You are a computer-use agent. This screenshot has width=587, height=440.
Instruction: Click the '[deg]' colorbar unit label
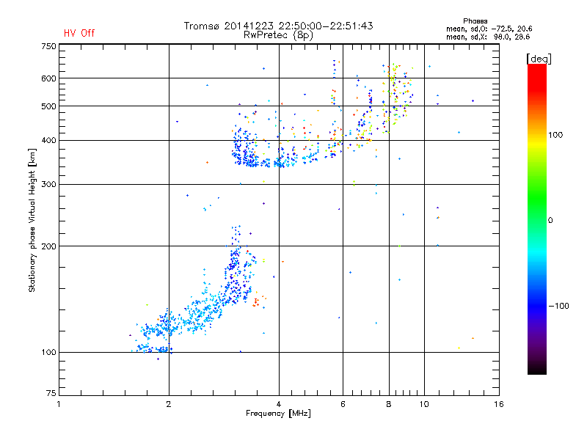tap(539, 59)
